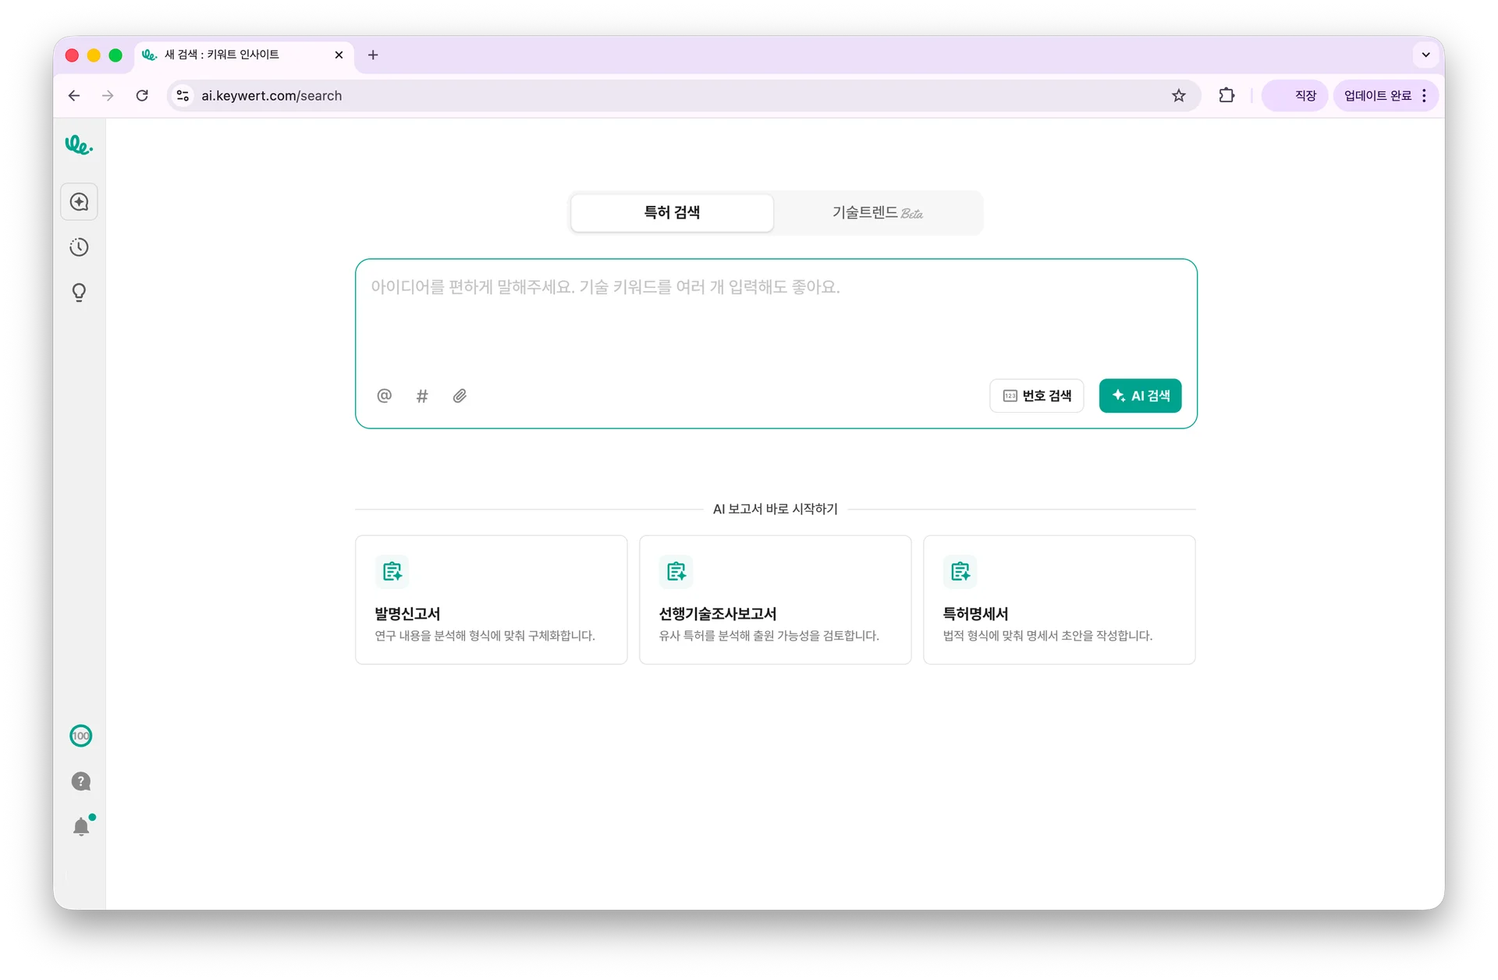Image resolution: width=1498 pixels, height=980 pixels.
Task: Switch to 특허 검색 tab
Action: pos(672,212)
